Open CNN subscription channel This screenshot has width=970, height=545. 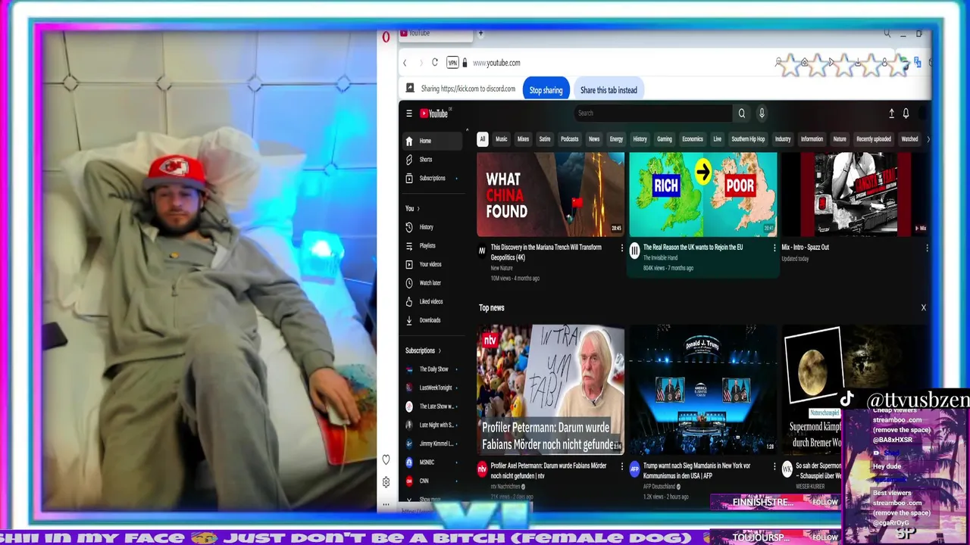pos(433,481)
